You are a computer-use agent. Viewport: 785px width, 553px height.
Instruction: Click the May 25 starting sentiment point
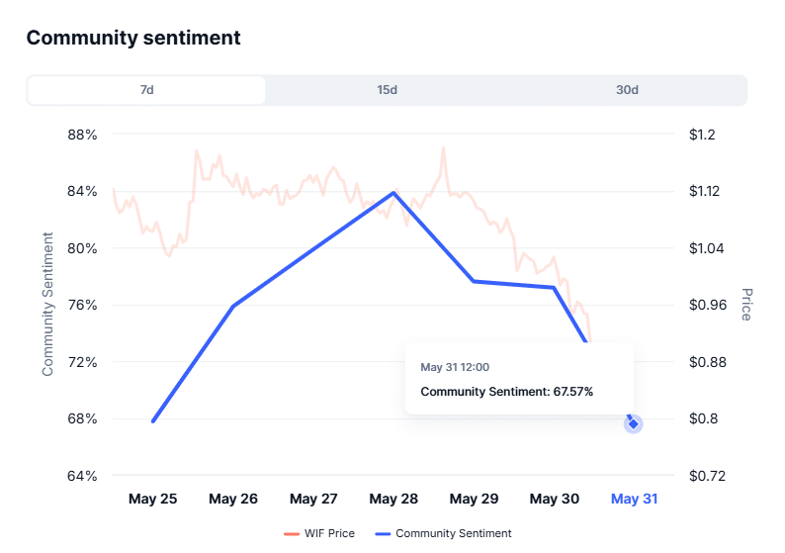pos(153,421)
